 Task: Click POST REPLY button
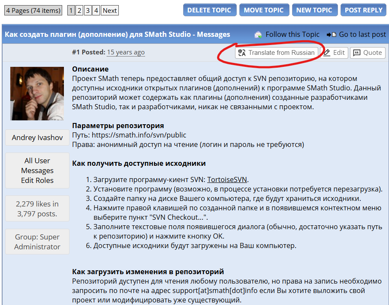363,10
